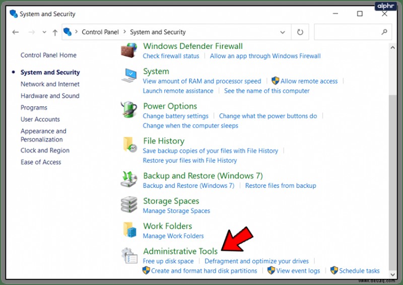Click See the name of this computer
This screenshot has width=403, height=285.
(267, 91)
